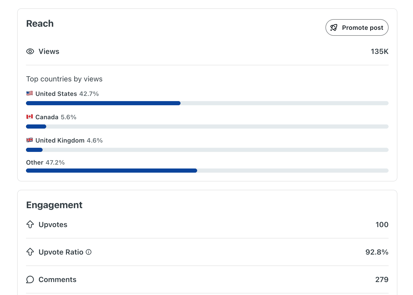
Task: Click the upvote arrow icon beside Upvotes
Action: tap(30, 224)
